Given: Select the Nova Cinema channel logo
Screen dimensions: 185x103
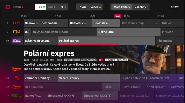Looking at the screenshot, I should [16, 41].
